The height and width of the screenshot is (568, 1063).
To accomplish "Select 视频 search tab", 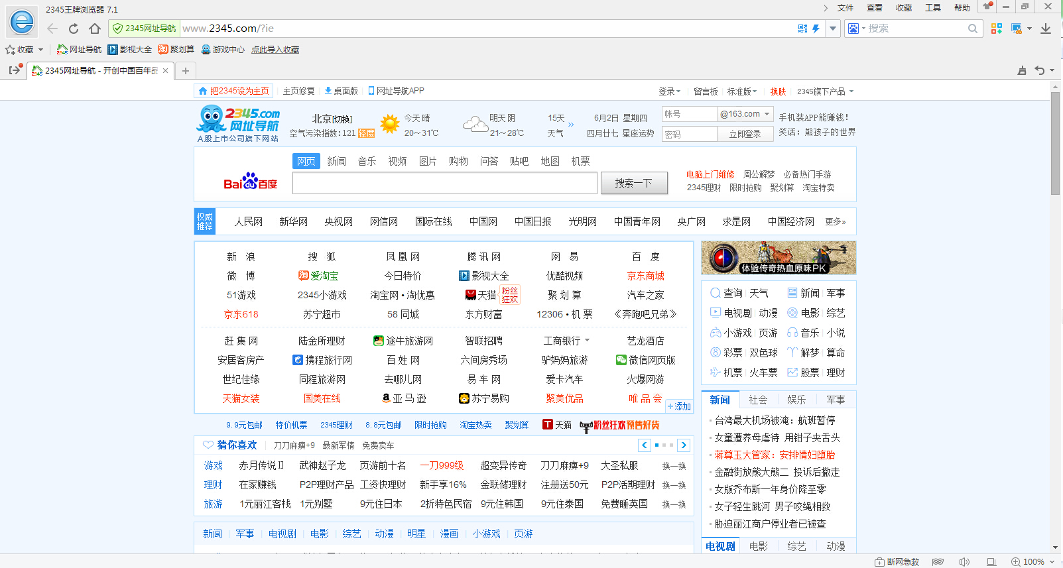I will (397, 161).
